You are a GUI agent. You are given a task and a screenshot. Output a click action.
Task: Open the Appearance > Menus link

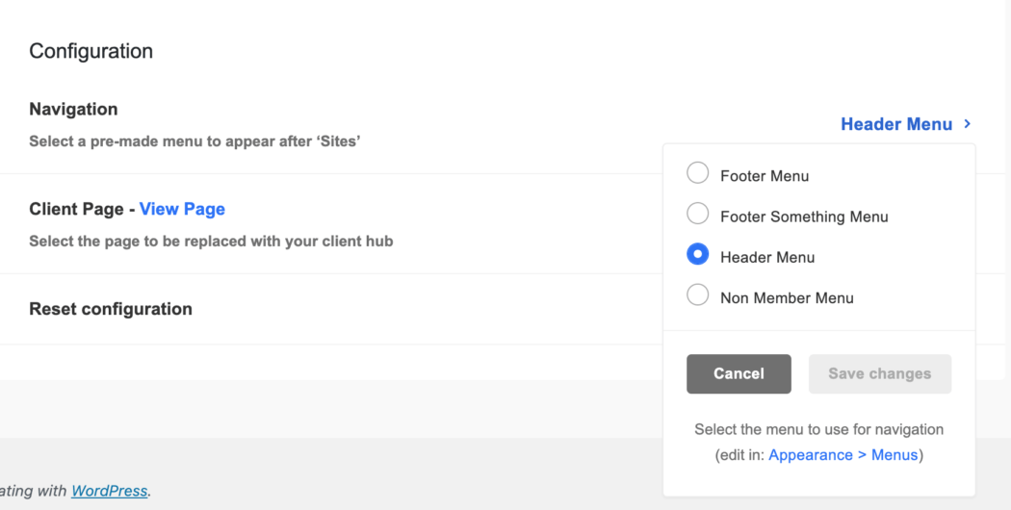tap(843, 455)
